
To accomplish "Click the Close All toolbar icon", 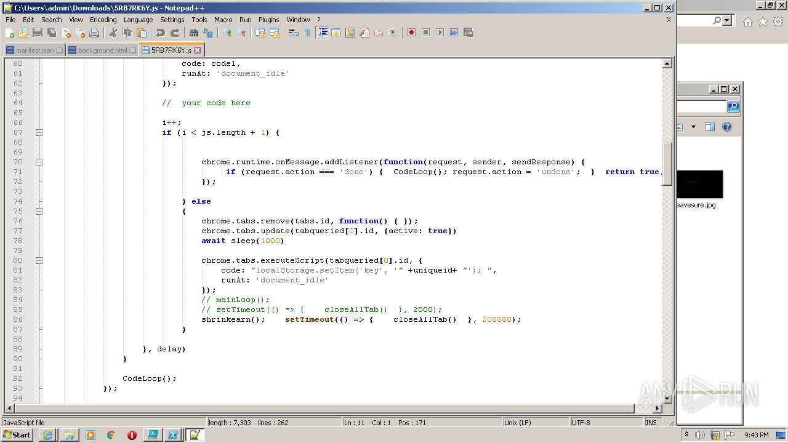I will [80, 33].
